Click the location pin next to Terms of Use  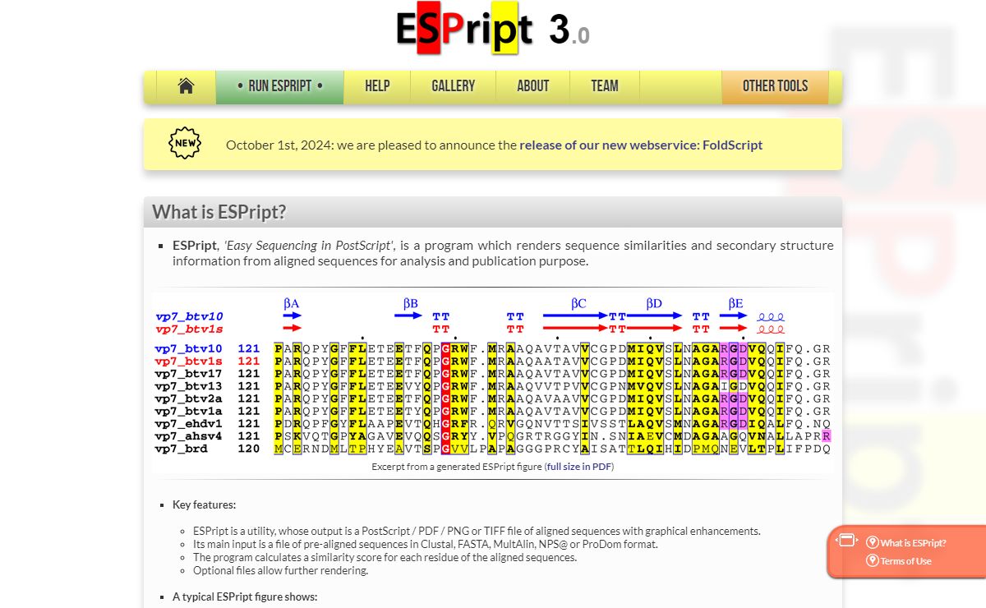click(x=872, y=561)
